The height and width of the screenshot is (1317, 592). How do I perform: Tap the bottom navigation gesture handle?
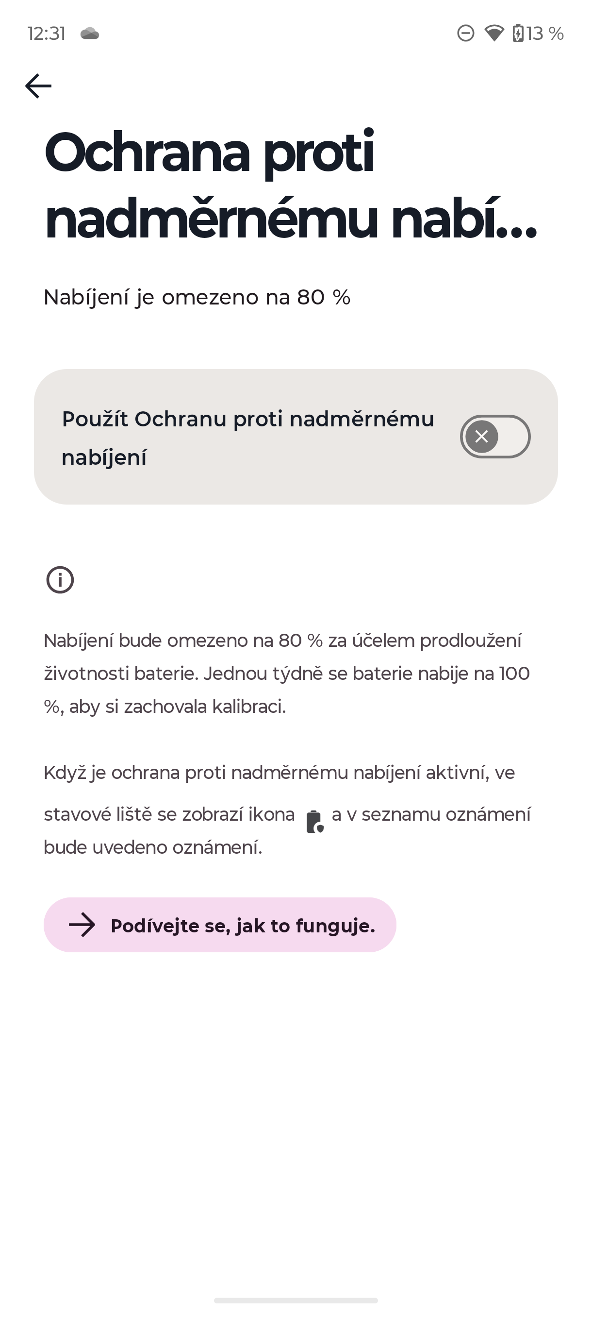[x=296, y=1300]
